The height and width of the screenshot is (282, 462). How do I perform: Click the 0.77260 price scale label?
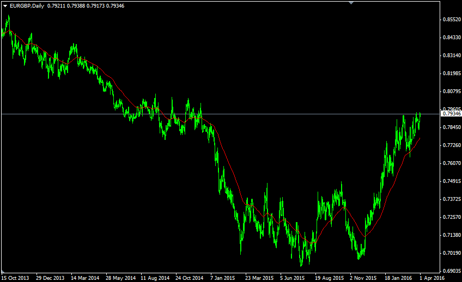452,145
